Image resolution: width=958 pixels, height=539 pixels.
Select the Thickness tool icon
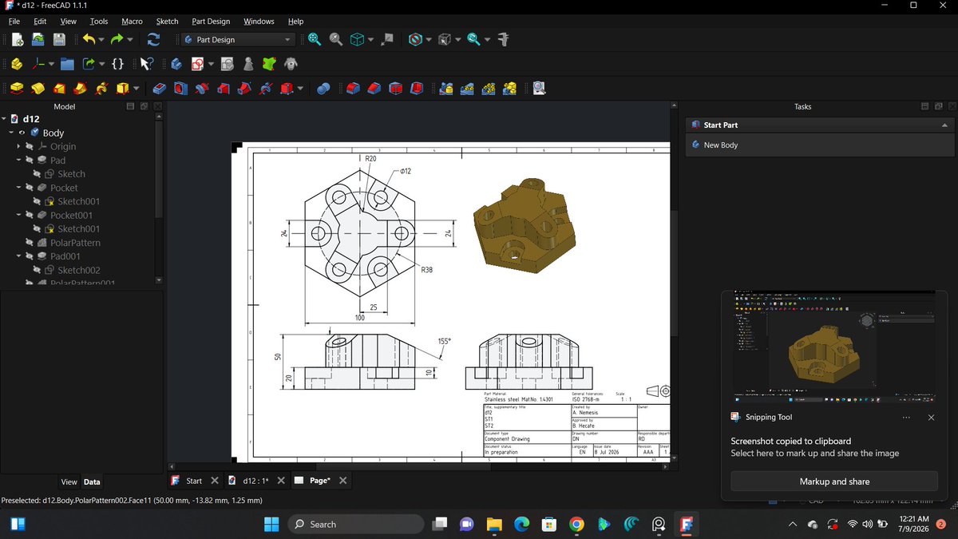coord(416,89)
